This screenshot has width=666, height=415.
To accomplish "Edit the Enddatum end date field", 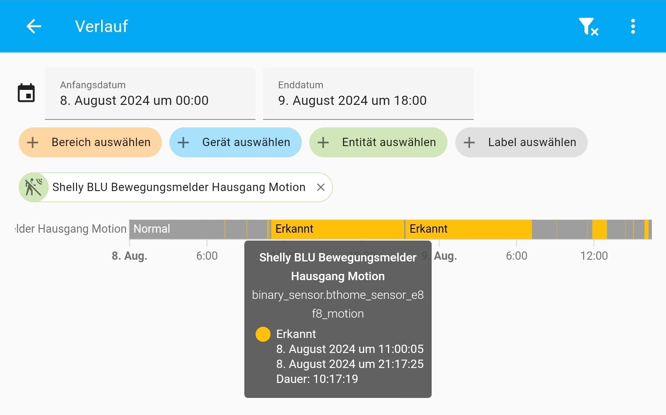I will point(368,94).
